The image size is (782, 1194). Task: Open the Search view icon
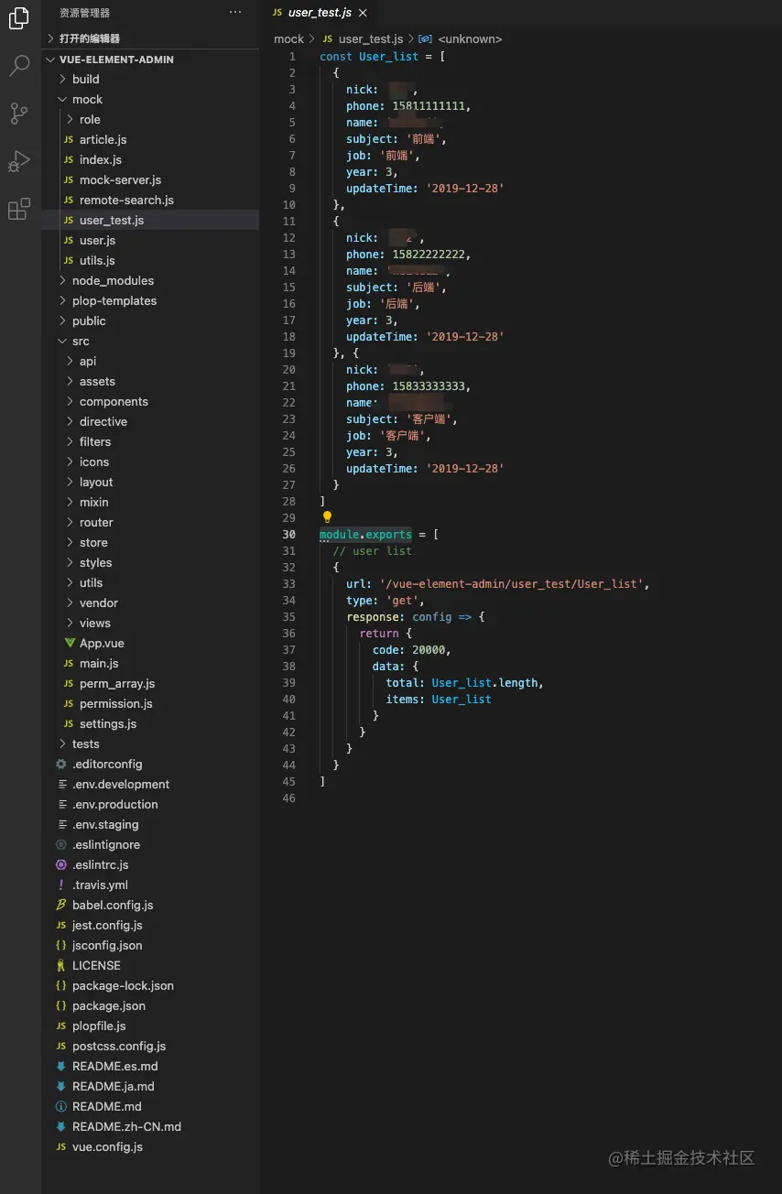(19, 65)
